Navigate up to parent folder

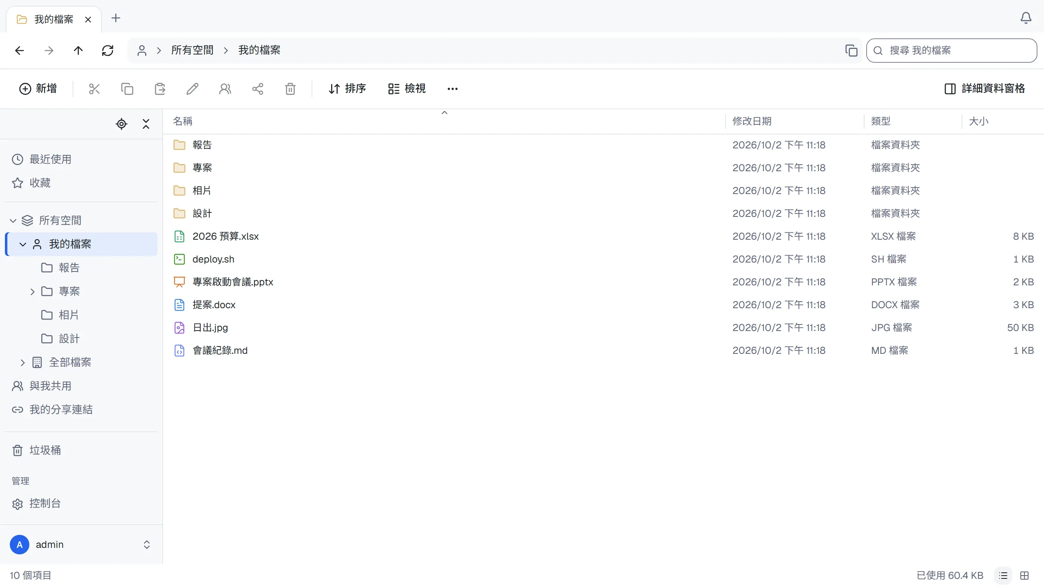coord(78,51)
